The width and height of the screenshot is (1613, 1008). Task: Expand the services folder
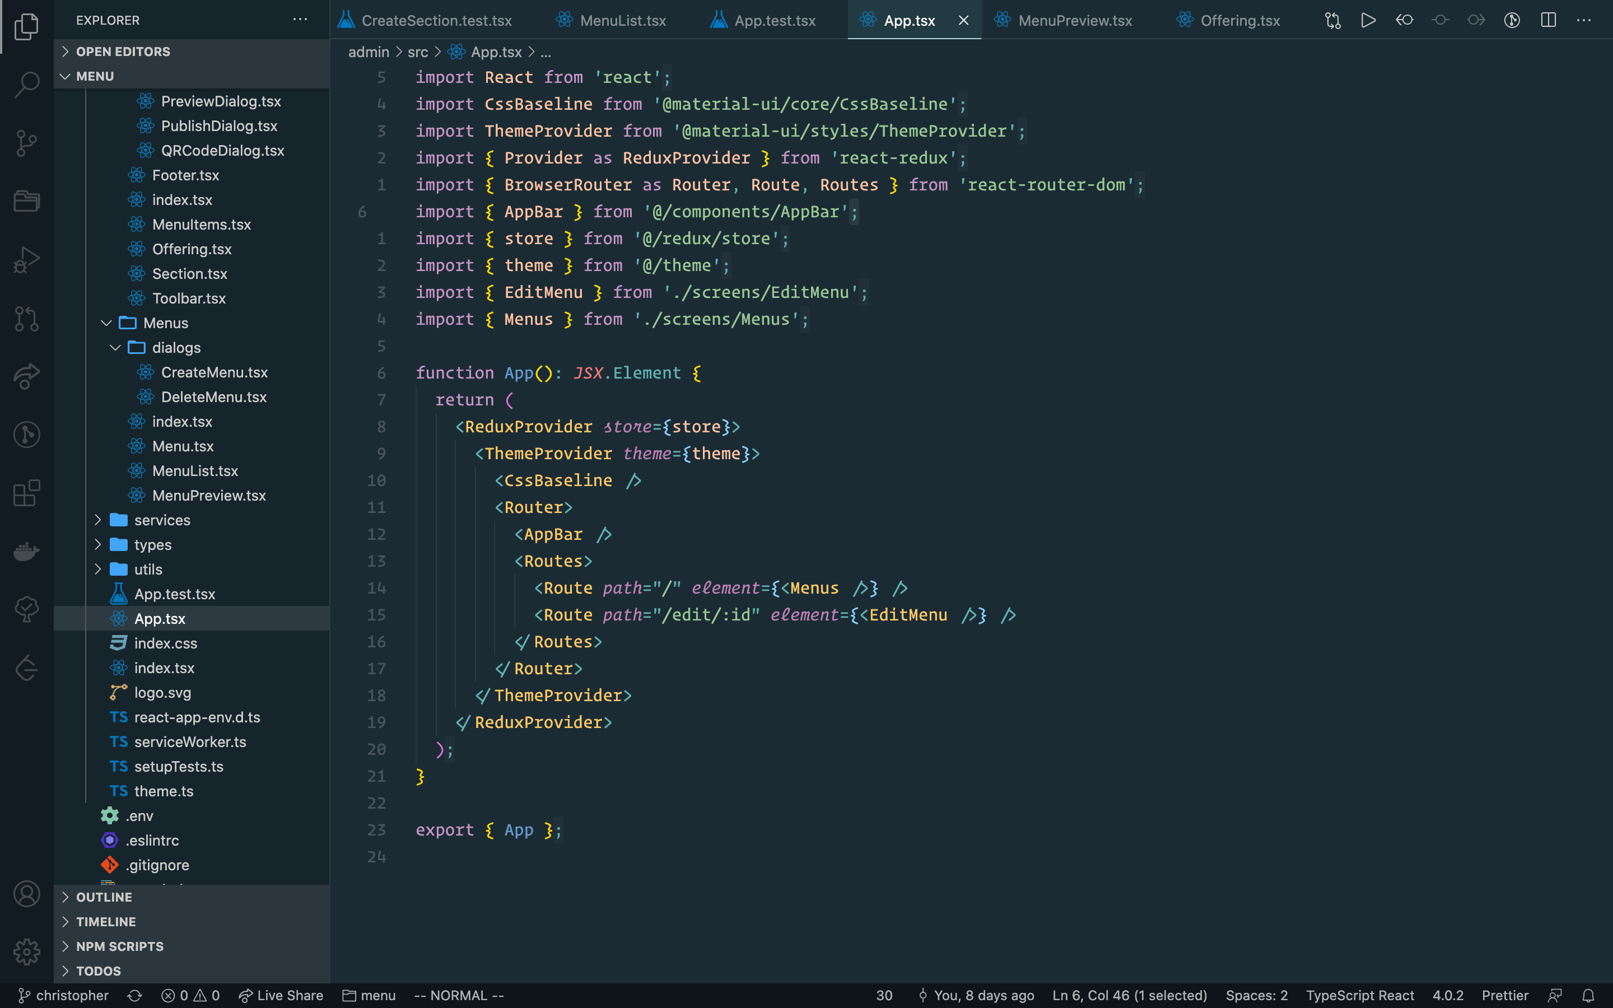coord(162,520)
